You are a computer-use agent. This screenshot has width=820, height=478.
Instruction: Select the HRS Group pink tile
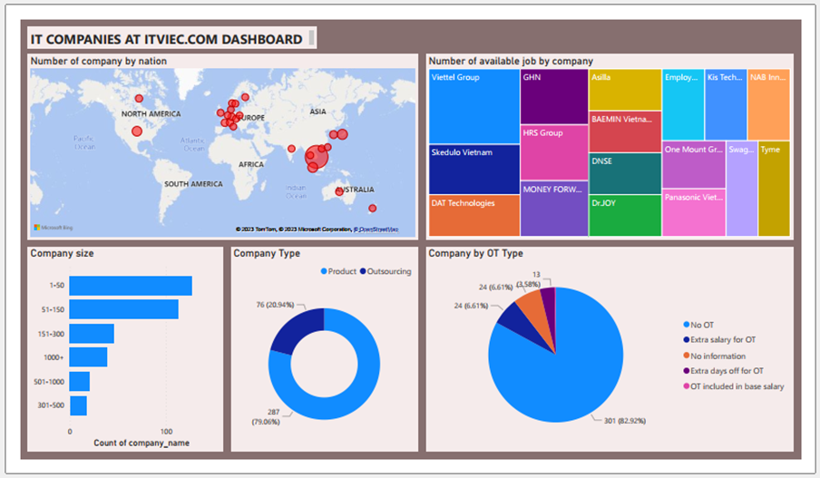click(x=554, y=152)
